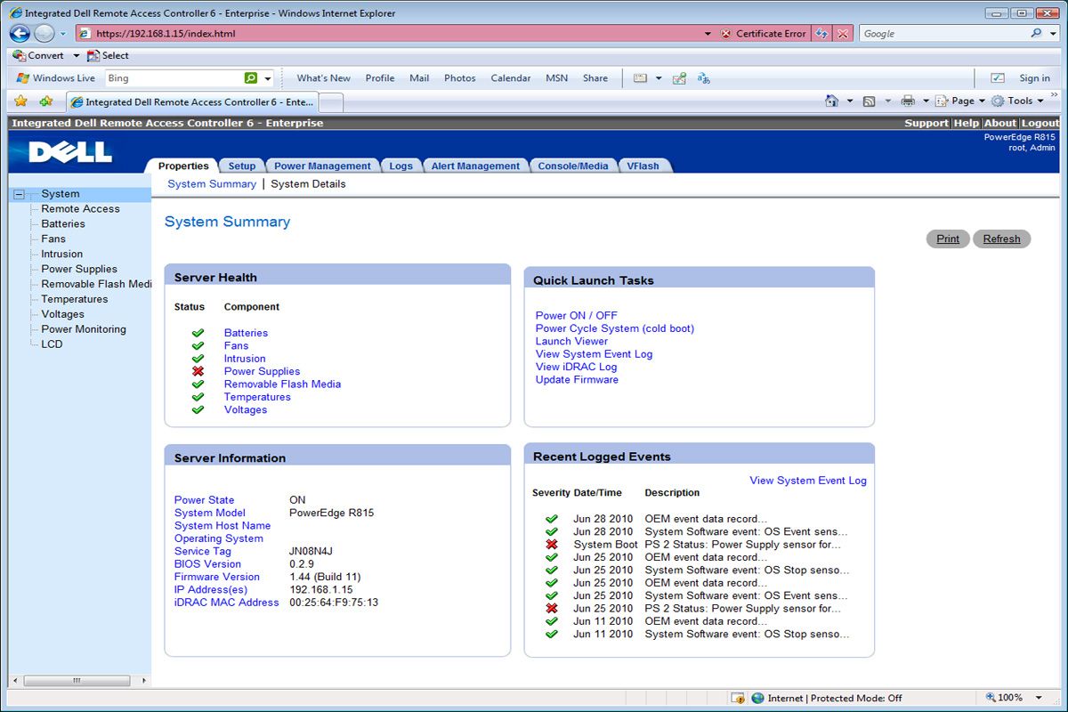
Task: Click the Print printer icon in command bar
Action: click(x=908, y=101)
